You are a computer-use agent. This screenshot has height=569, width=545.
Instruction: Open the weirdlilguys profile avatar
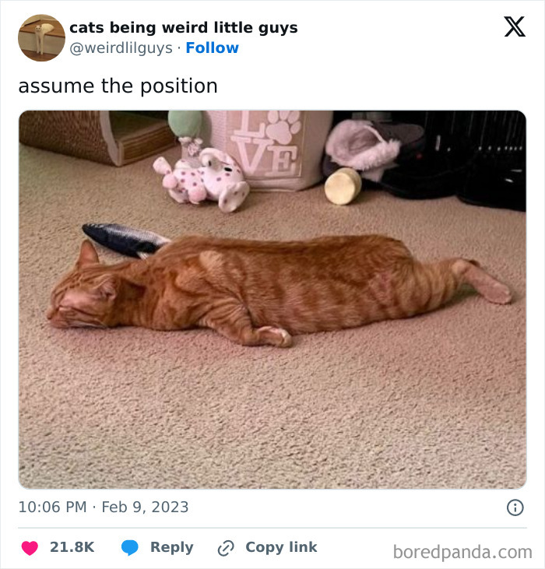coord(42,37)
